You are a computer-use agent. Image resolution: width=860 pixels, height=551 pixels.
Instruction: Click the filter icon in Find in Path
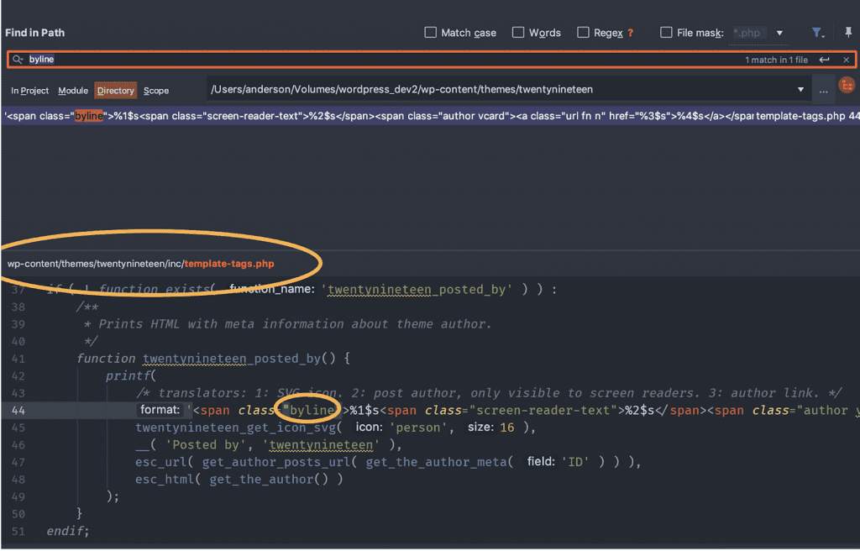(x=816, y=33)
